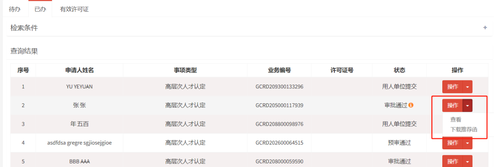Click 操作 button for 张 张 row
The image size is (494, 167).
click(452, 106)
